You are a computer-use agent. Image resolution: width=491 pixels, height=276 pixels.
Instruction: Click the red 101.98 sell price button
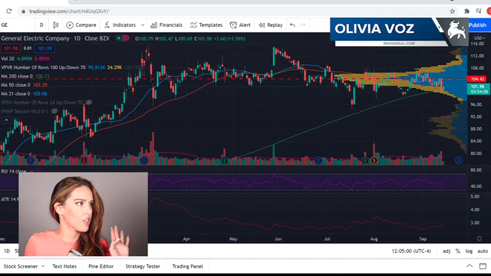tap(11, 48)
